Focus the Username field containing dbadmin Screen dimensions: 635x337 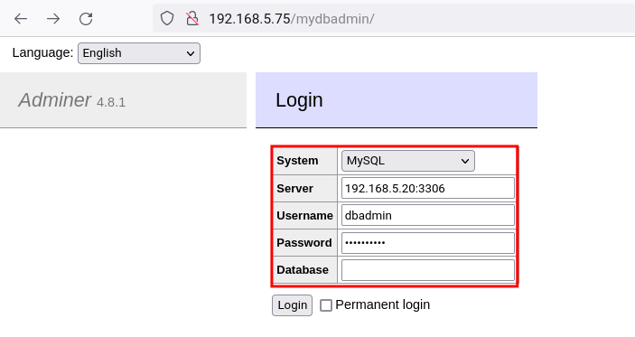427,216
